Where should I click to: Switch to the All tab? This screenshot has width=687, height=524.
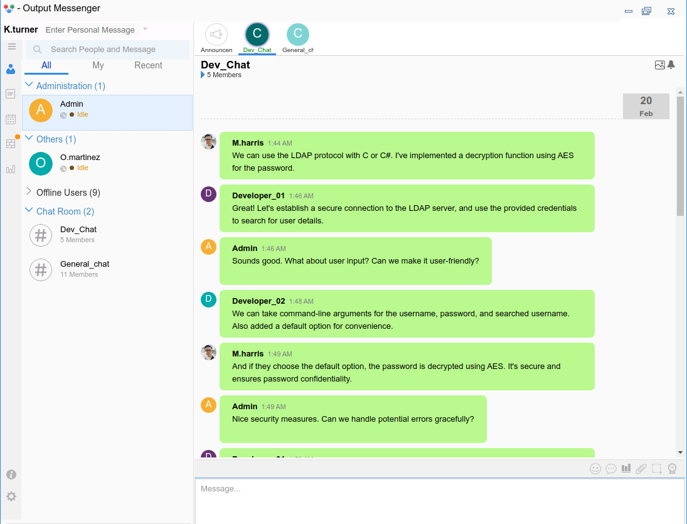pos(46,65)
